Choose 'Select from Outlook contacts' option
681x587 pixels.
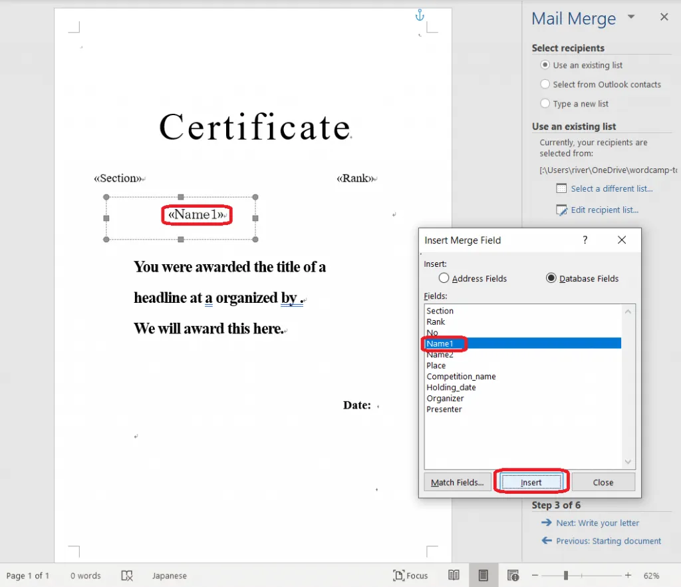[545, 85]
